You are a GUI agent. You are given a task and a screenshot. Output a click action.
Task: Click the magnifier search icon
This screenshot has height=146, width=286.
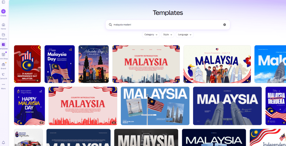tap(110, 25)
